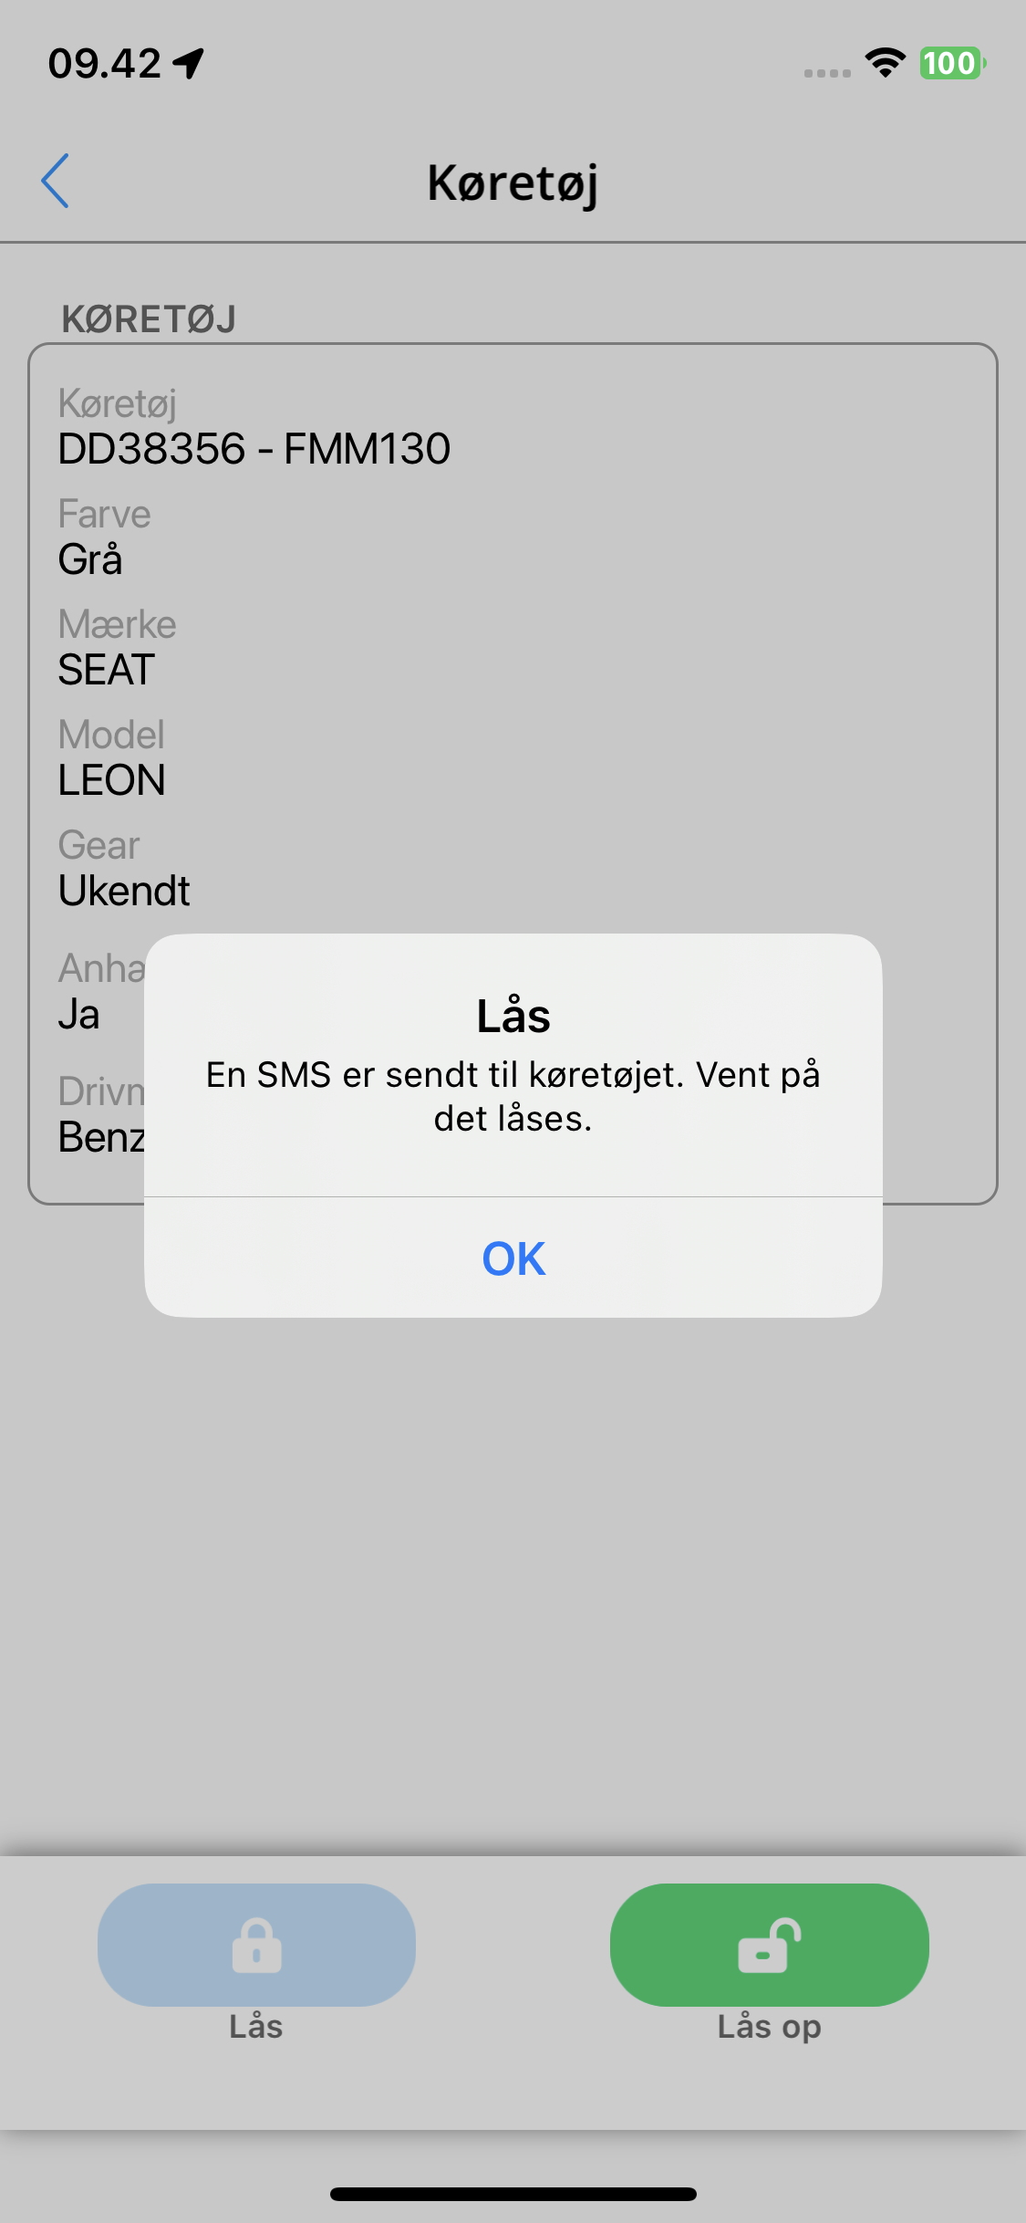Tap the Mærke value SEAT
The height and width of the screenshot is (2223, 1026).
(106, 670)
